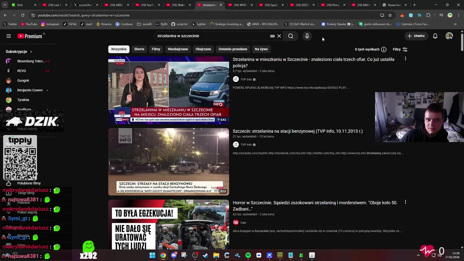
Task: Click the YouTube search input field
Action: [x=212, y=36]
